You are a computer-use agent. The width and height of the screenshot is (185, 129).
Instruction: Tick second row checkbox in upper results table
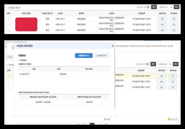[x=8, y=25]
